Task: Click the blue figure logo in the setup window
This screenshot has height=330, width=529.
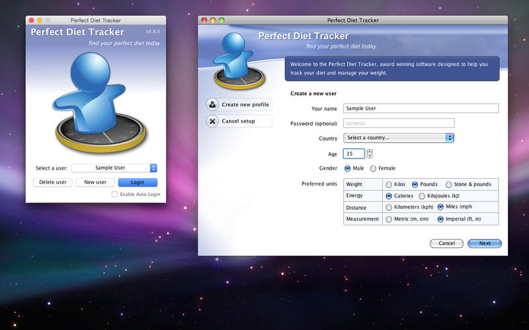Action: coord(239,61)
